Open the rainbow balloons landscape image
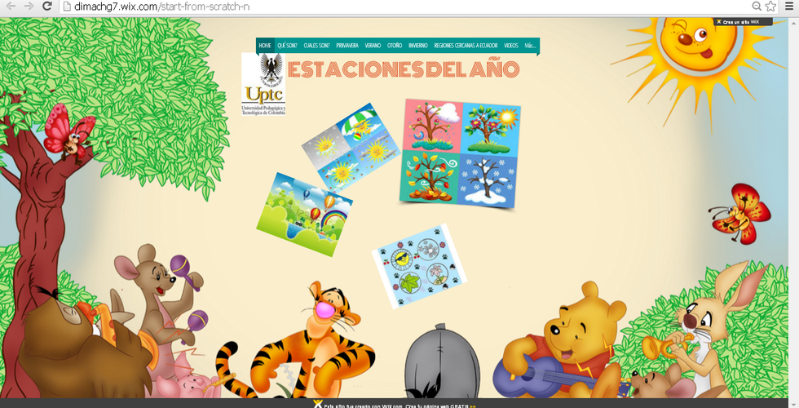Viewport: 799px width, 408px height. pyautogui.click(x=304, y=214)
